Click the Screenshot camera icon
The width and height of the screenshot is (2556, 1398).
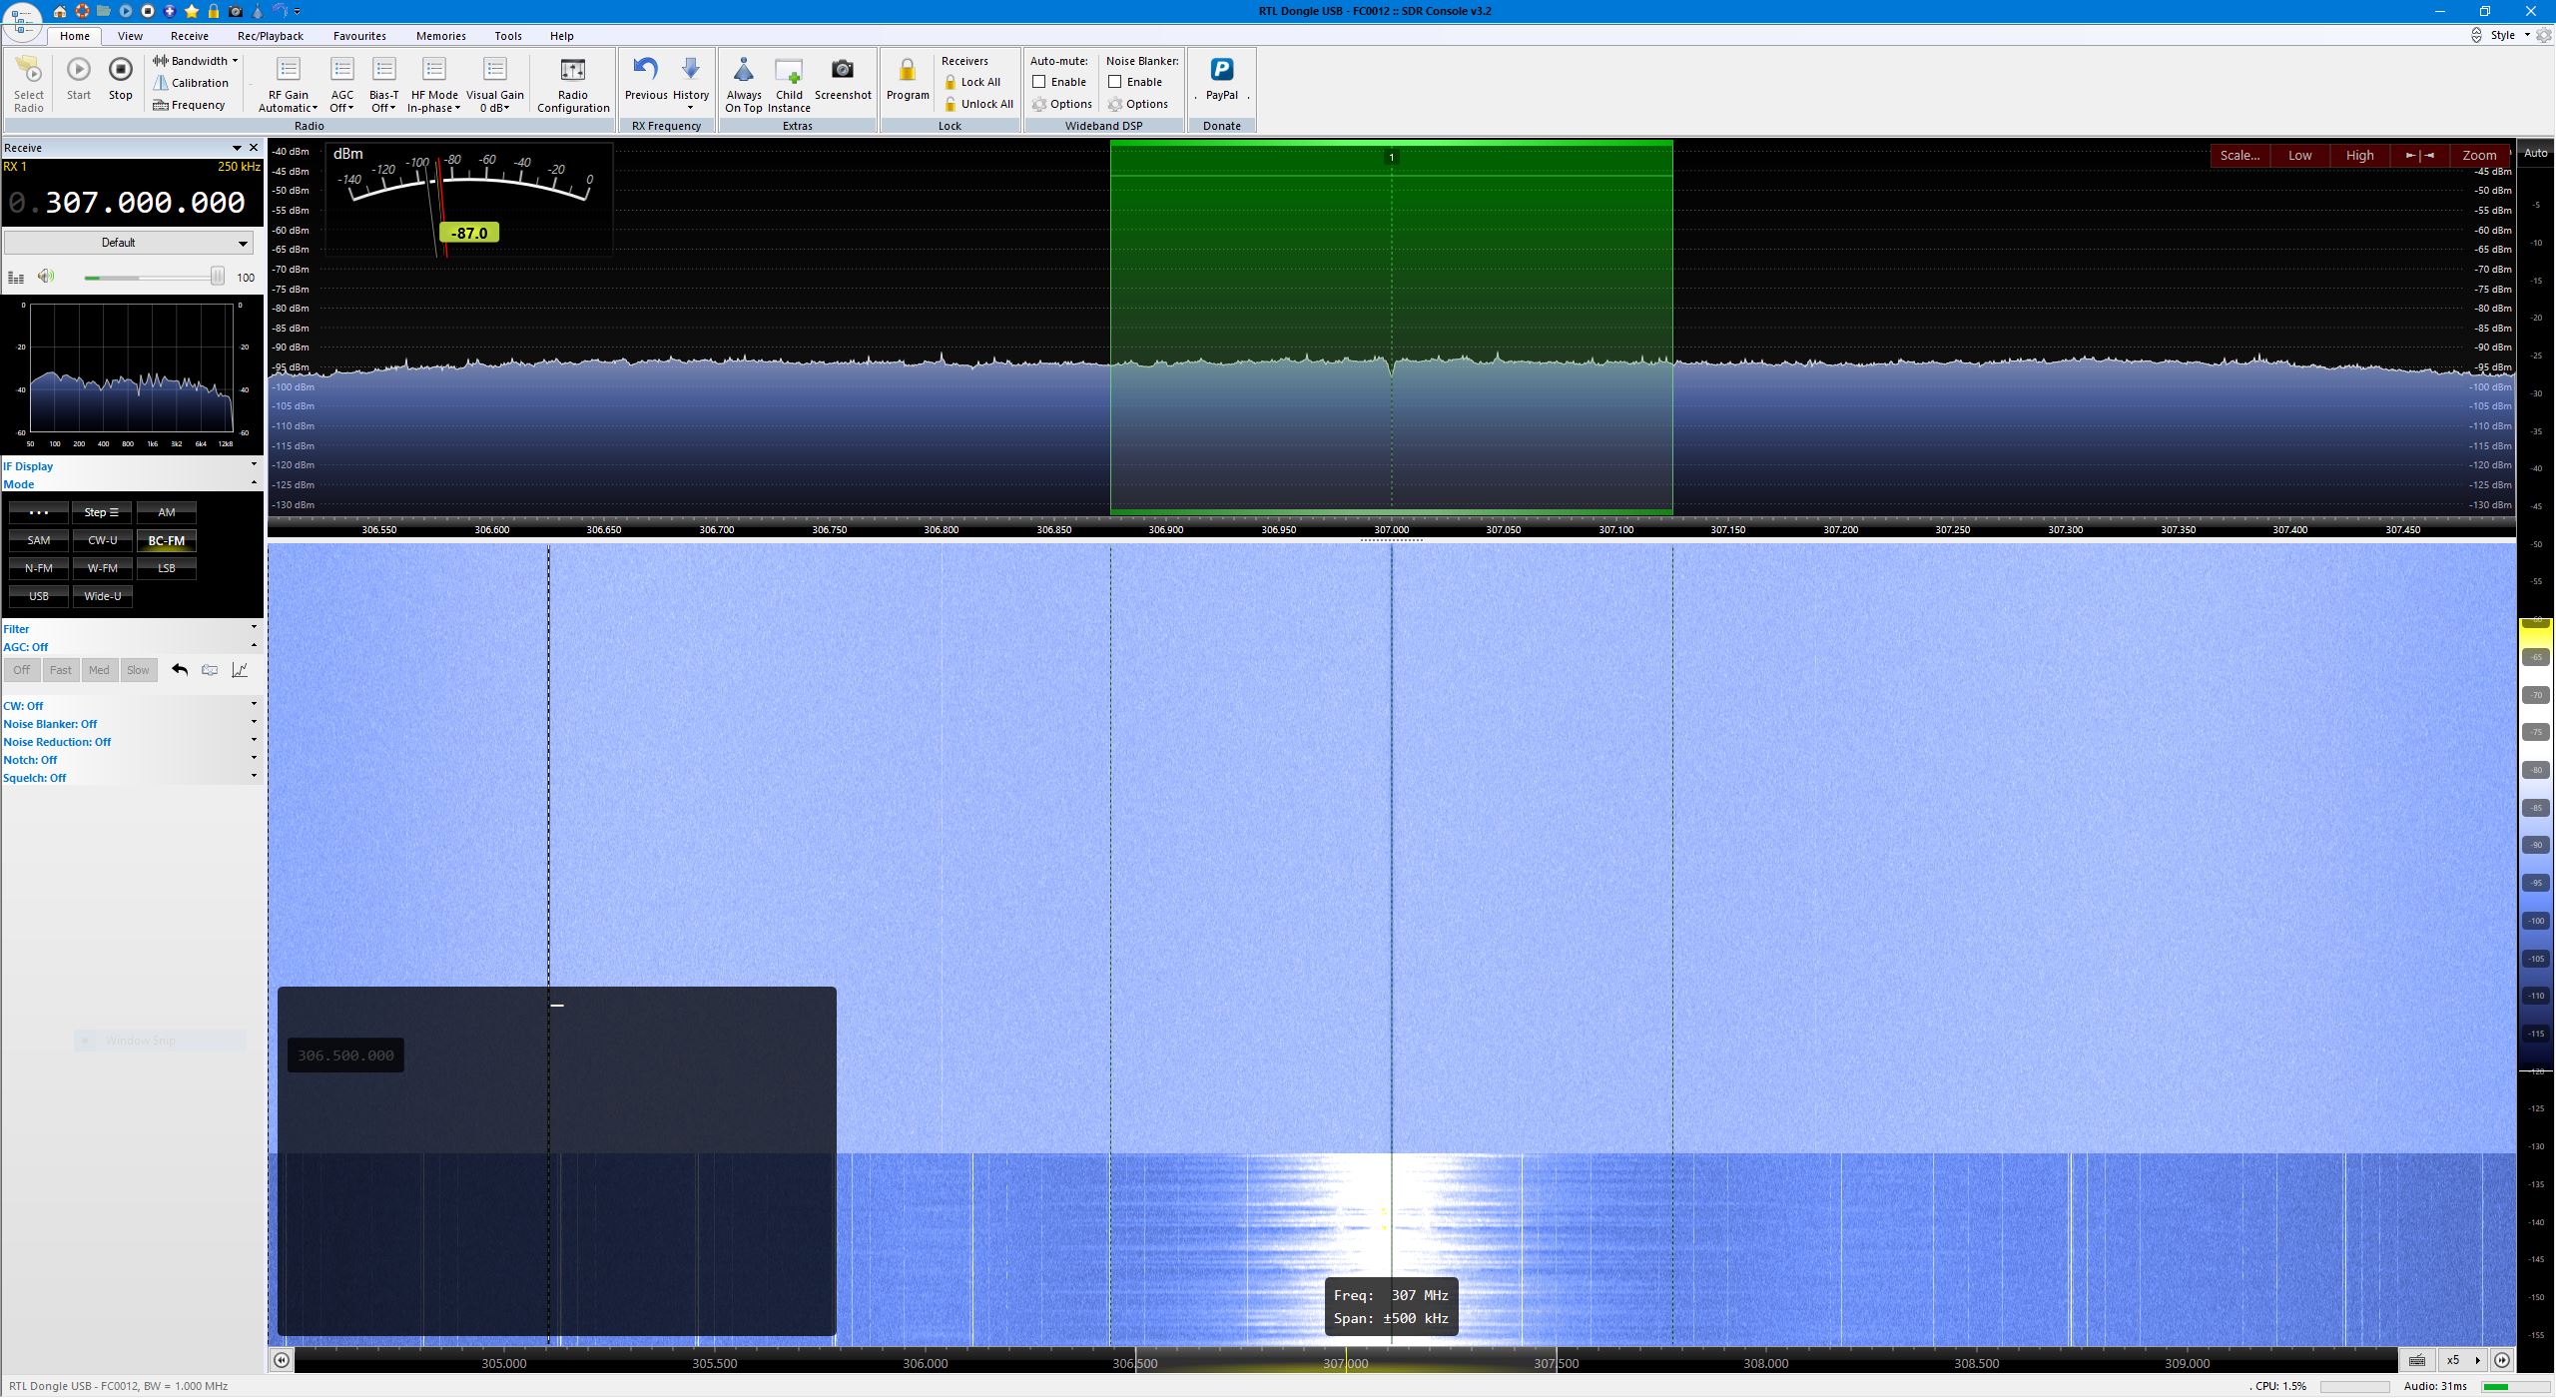click(x=842, y=70)
